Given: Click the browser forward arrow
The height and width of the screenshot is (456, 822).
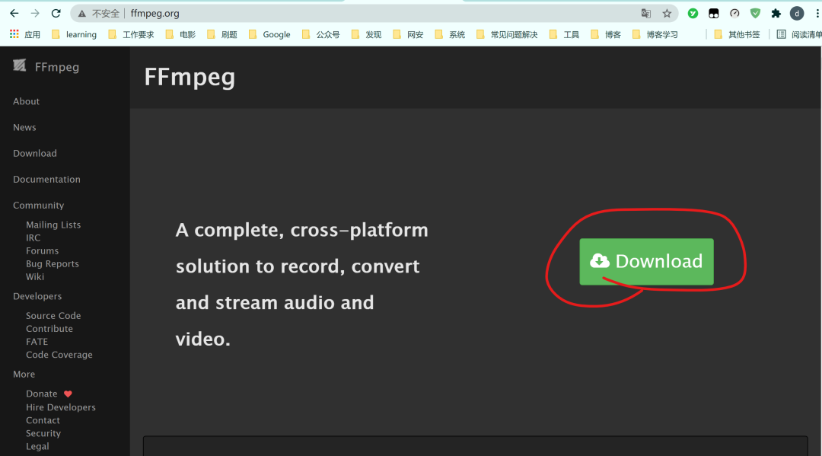Looking at the screenshot, I should point(35,14).
